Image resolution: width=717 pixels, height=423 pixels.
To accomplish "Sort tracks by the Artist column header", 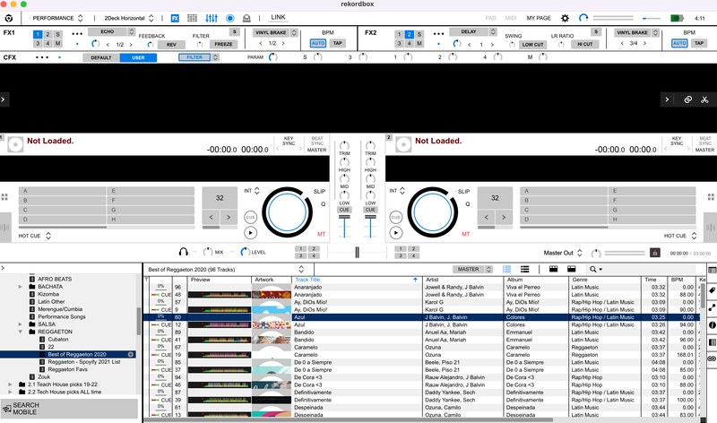I will [x=461, y=280].
